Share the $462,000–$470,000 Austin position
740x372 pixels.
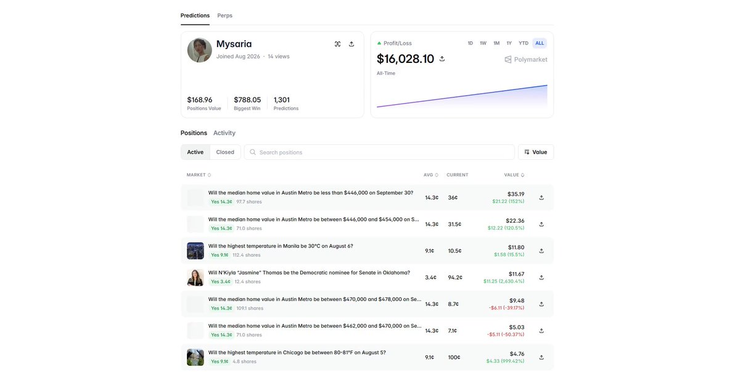(541, 331)
